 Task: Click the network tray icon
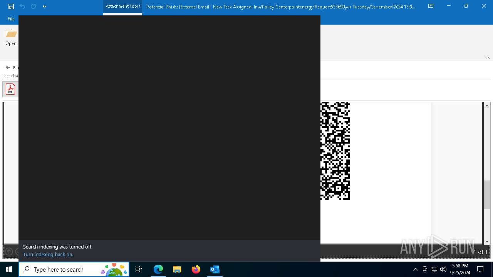434,269
